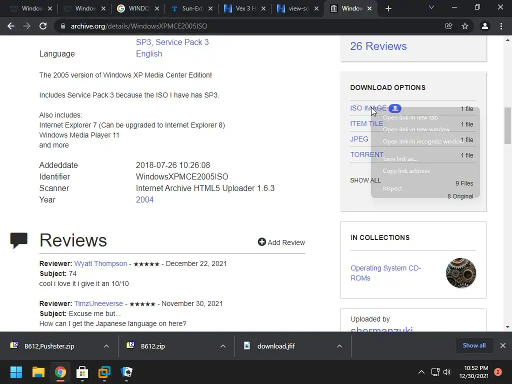Screen dimensions: 512x384
Task: Choose Open link in incognito window
Action: [423, 141]
